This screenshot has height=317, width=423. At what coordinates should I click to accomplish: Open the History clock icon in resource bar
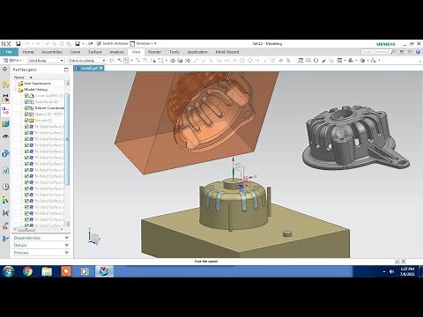pyautogui.click(x=5, y=187)
